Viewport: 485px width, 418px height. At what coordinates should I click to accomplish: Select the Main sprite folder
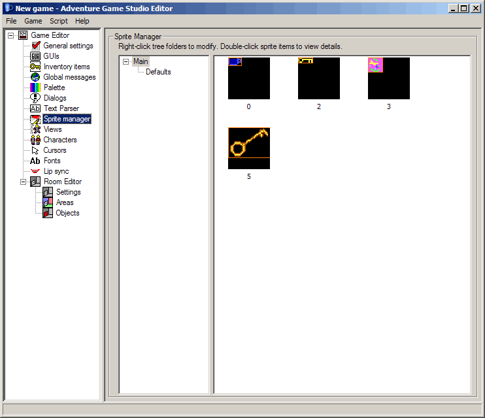pos(141,61)
